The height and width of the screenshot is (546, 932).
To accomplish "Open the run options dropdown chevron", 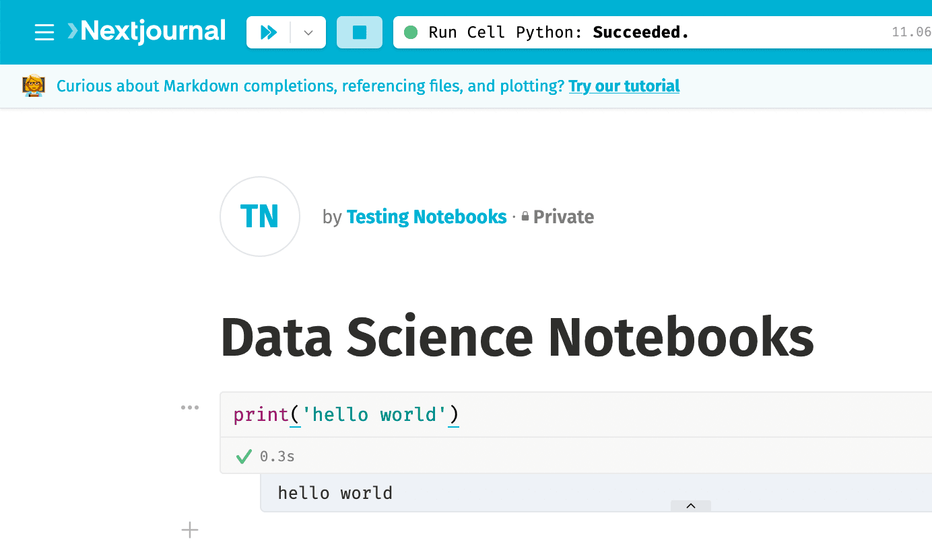I will [x=308, y=32].
